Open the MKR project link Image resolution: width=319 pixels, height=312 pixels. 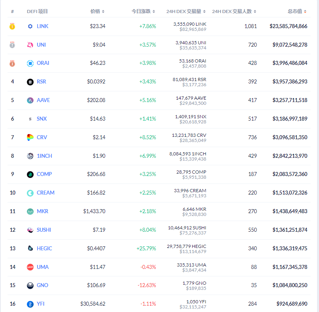43,211
